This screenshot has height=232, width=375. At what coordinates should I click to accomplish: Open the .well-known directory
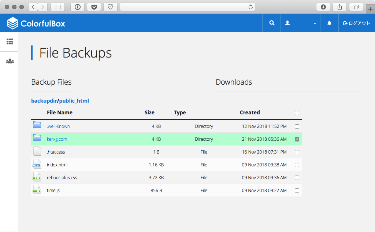coord(58,126)
